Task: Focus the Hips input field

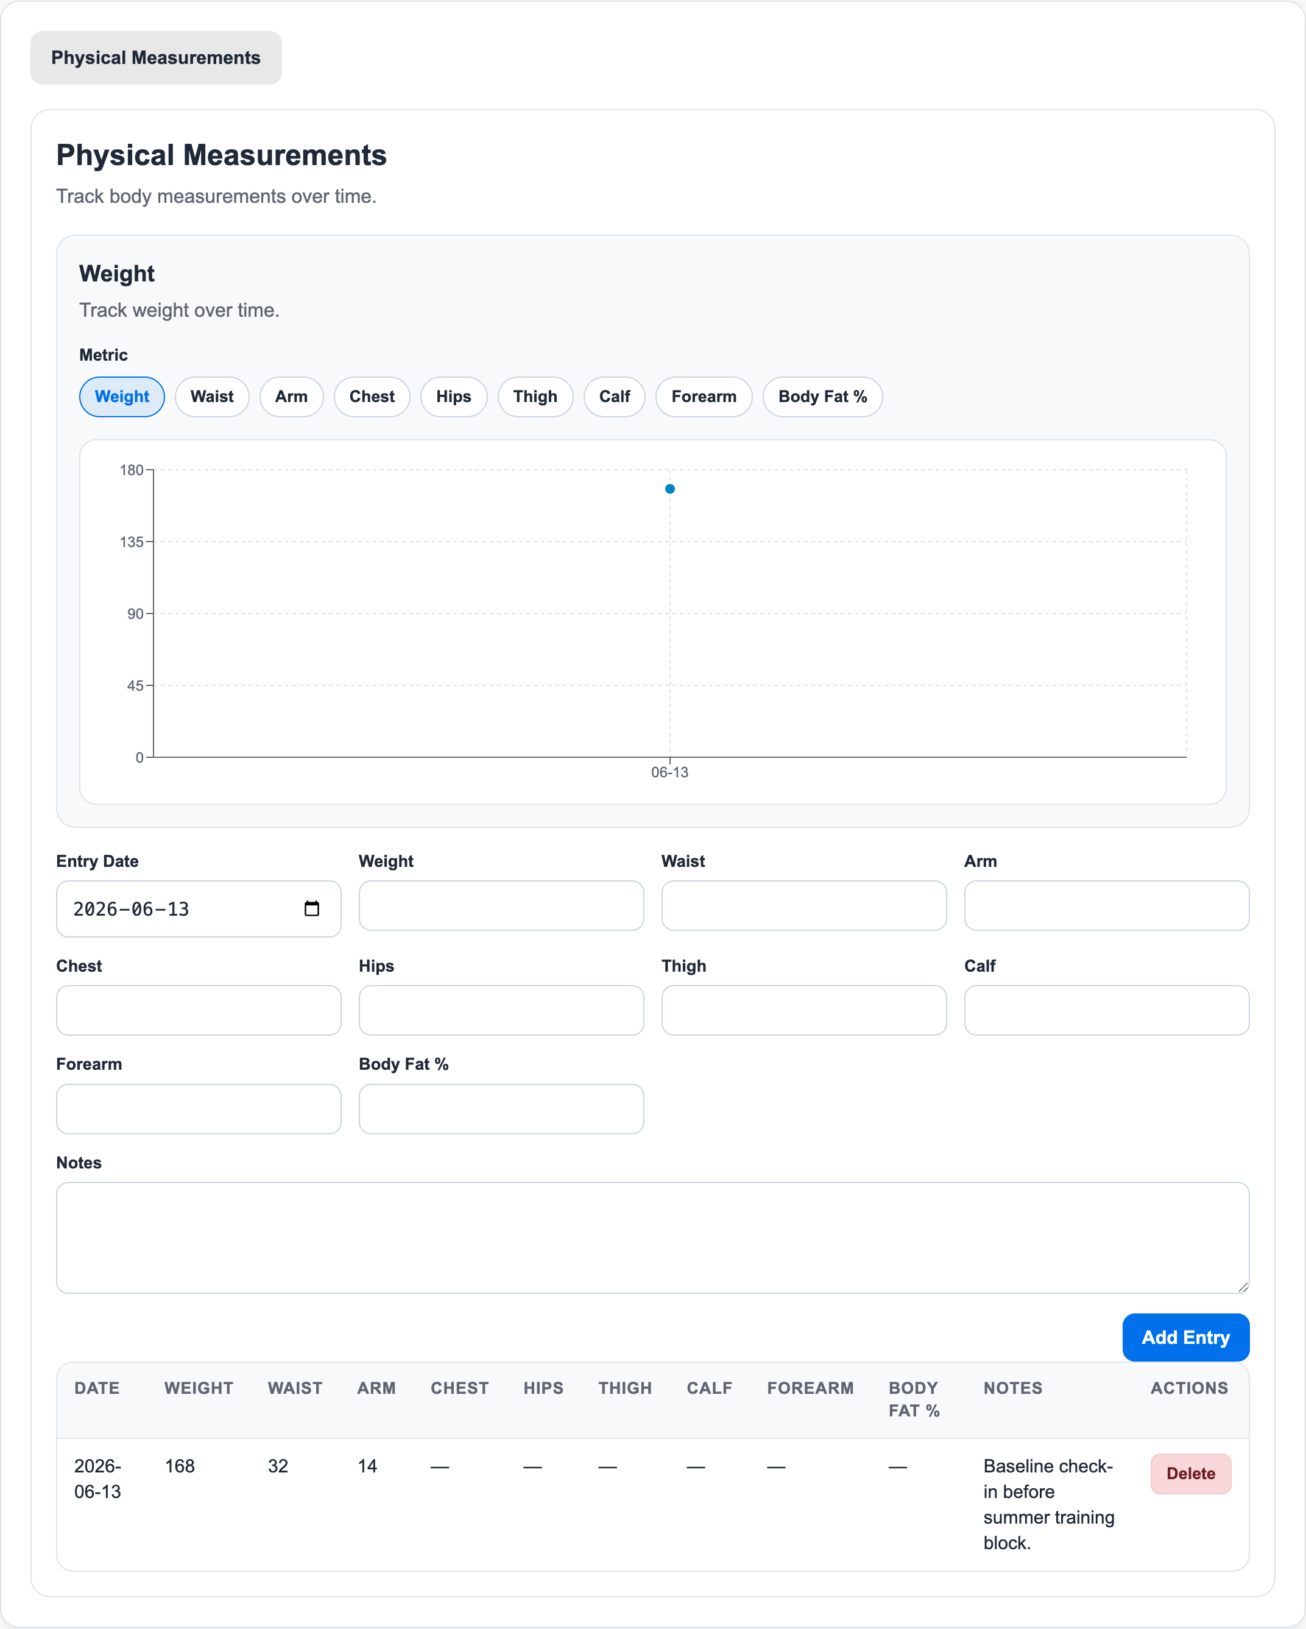Action: coord(501,1010)
